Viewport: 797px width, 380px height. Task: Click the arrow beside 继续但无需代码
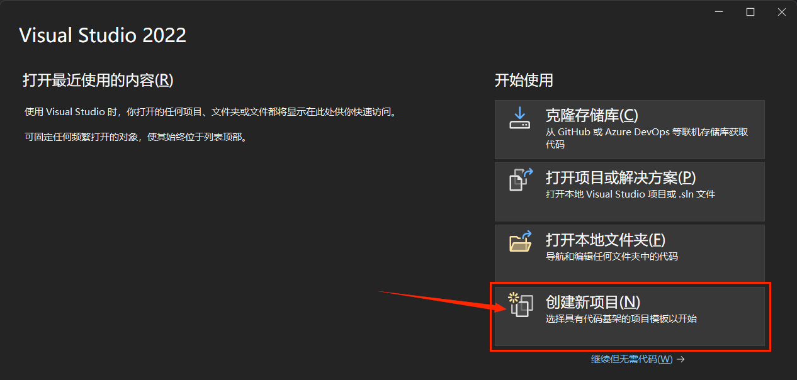681,359
